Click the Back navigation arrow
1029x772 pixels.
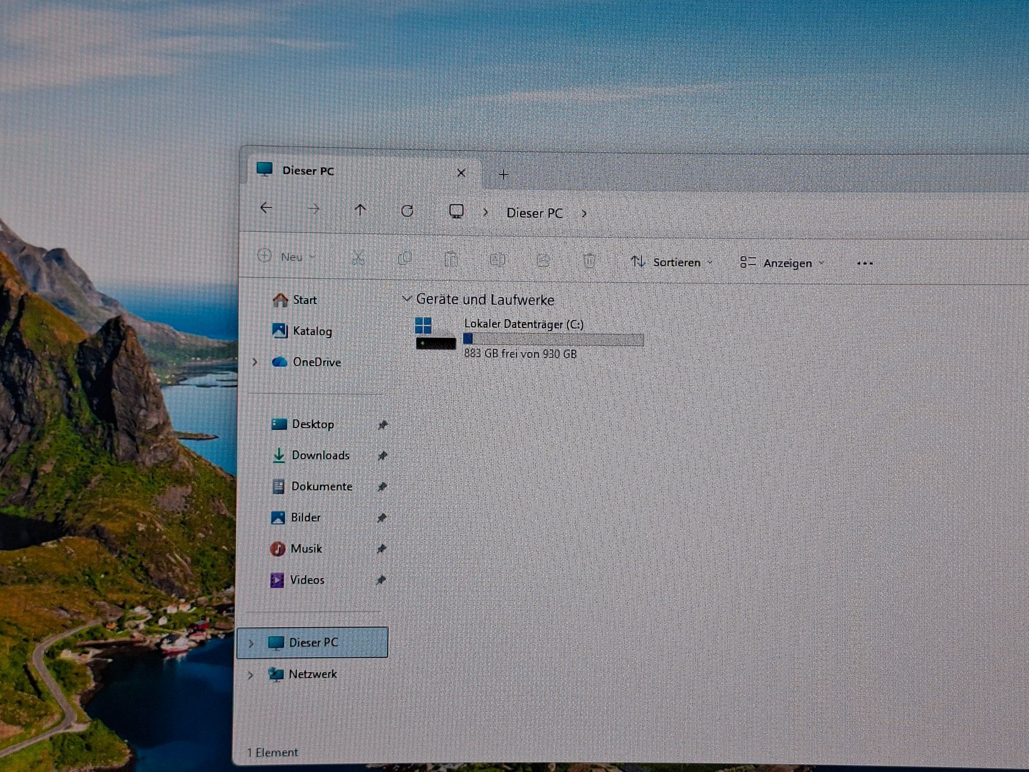pos(266,208)
